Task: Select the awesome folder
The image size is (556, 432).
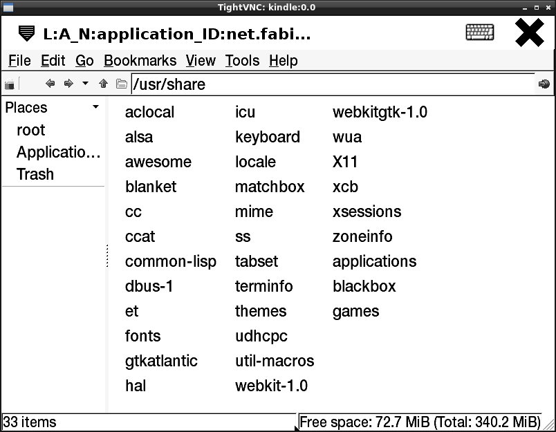Action: tap(158, 162)
